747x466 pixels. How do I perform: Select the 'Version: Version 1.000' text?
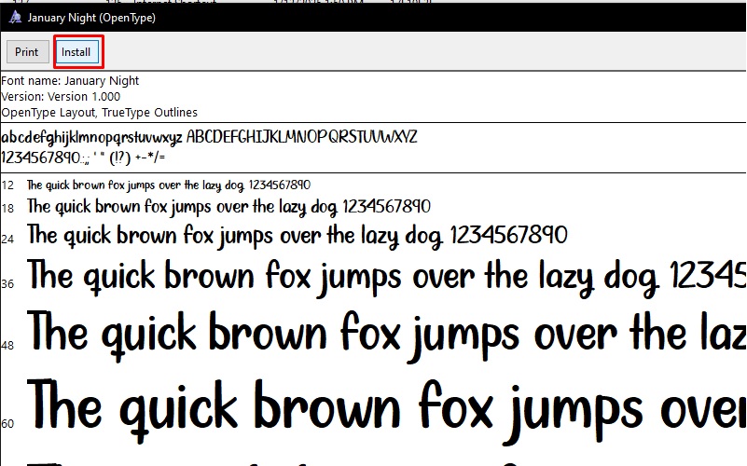[61, 97]
